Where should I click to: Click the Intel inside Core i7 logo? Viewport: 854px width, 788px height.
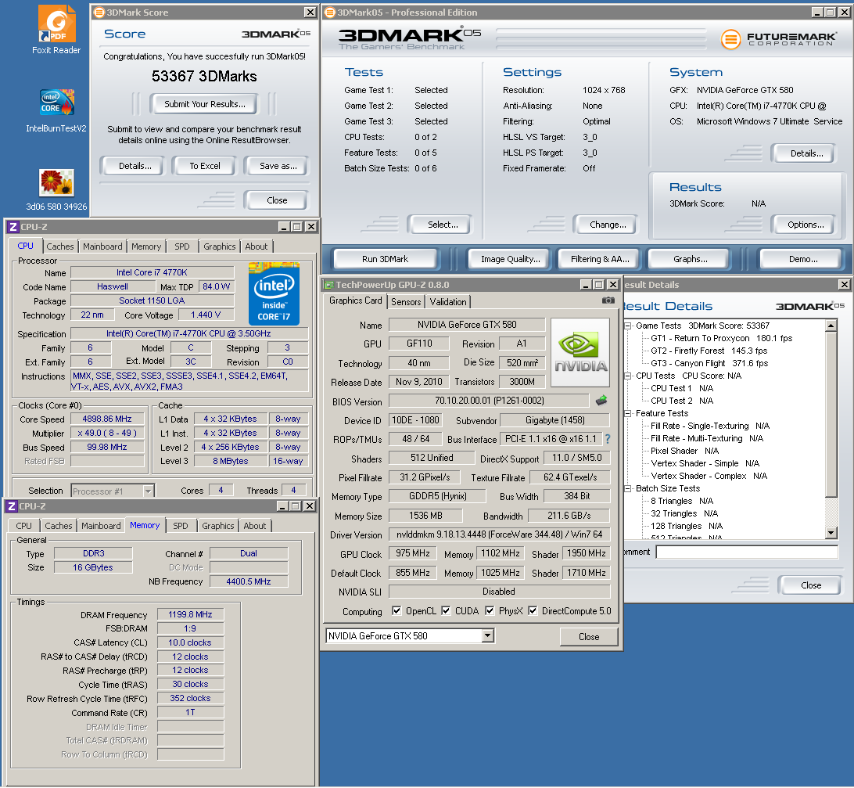pos(274,293)
